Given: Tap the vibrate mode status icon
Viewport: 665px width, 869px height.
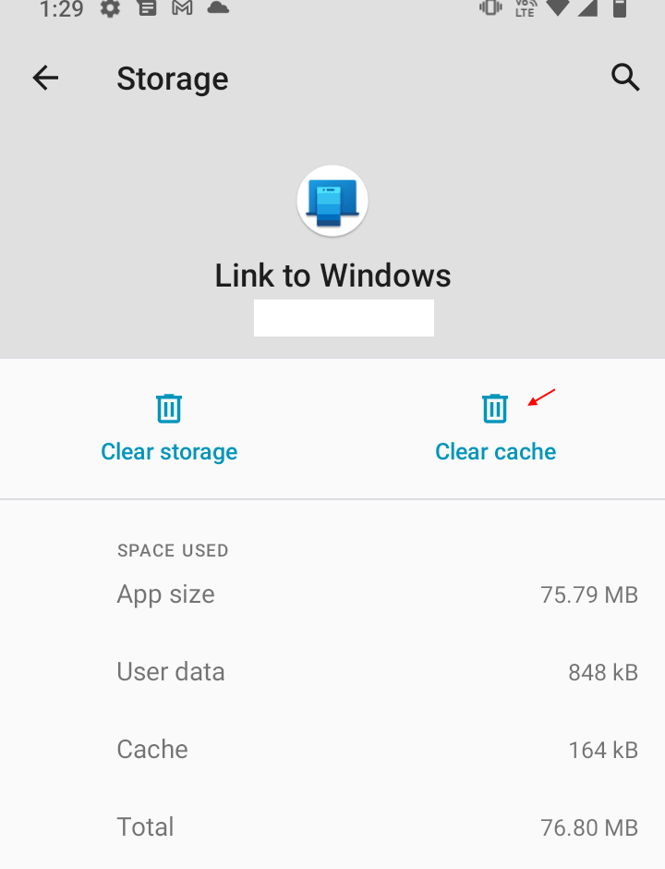Looking at the screenshot, I should tap(489, 9).
